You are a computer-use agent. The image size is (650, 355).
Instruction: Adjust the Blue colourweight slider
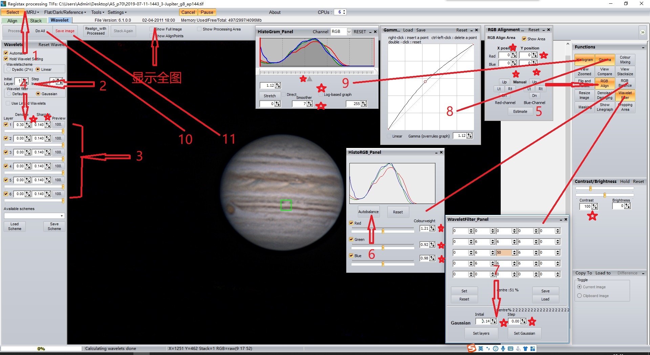point(383,264)
